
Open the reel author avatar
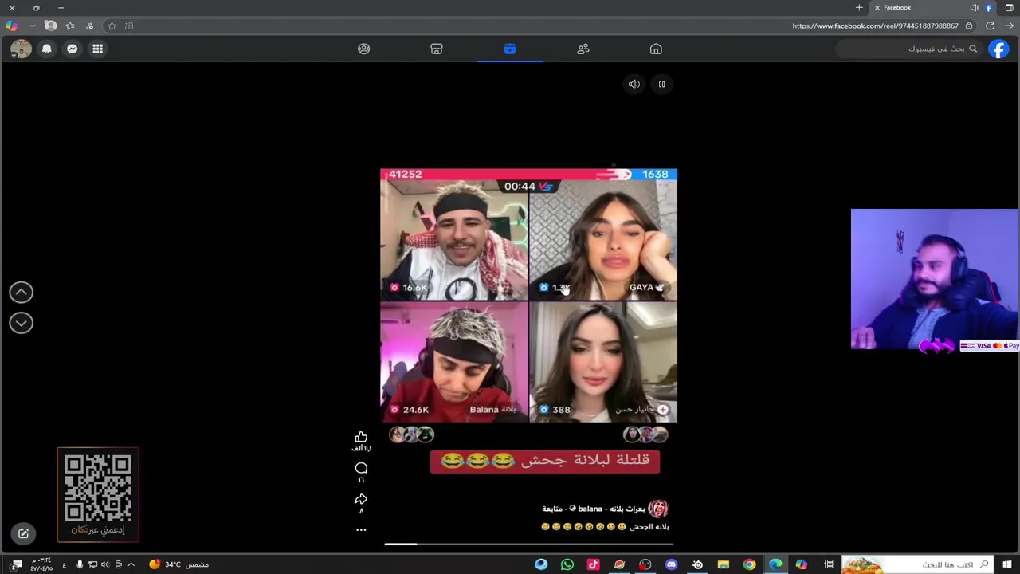tap(658, 509)
